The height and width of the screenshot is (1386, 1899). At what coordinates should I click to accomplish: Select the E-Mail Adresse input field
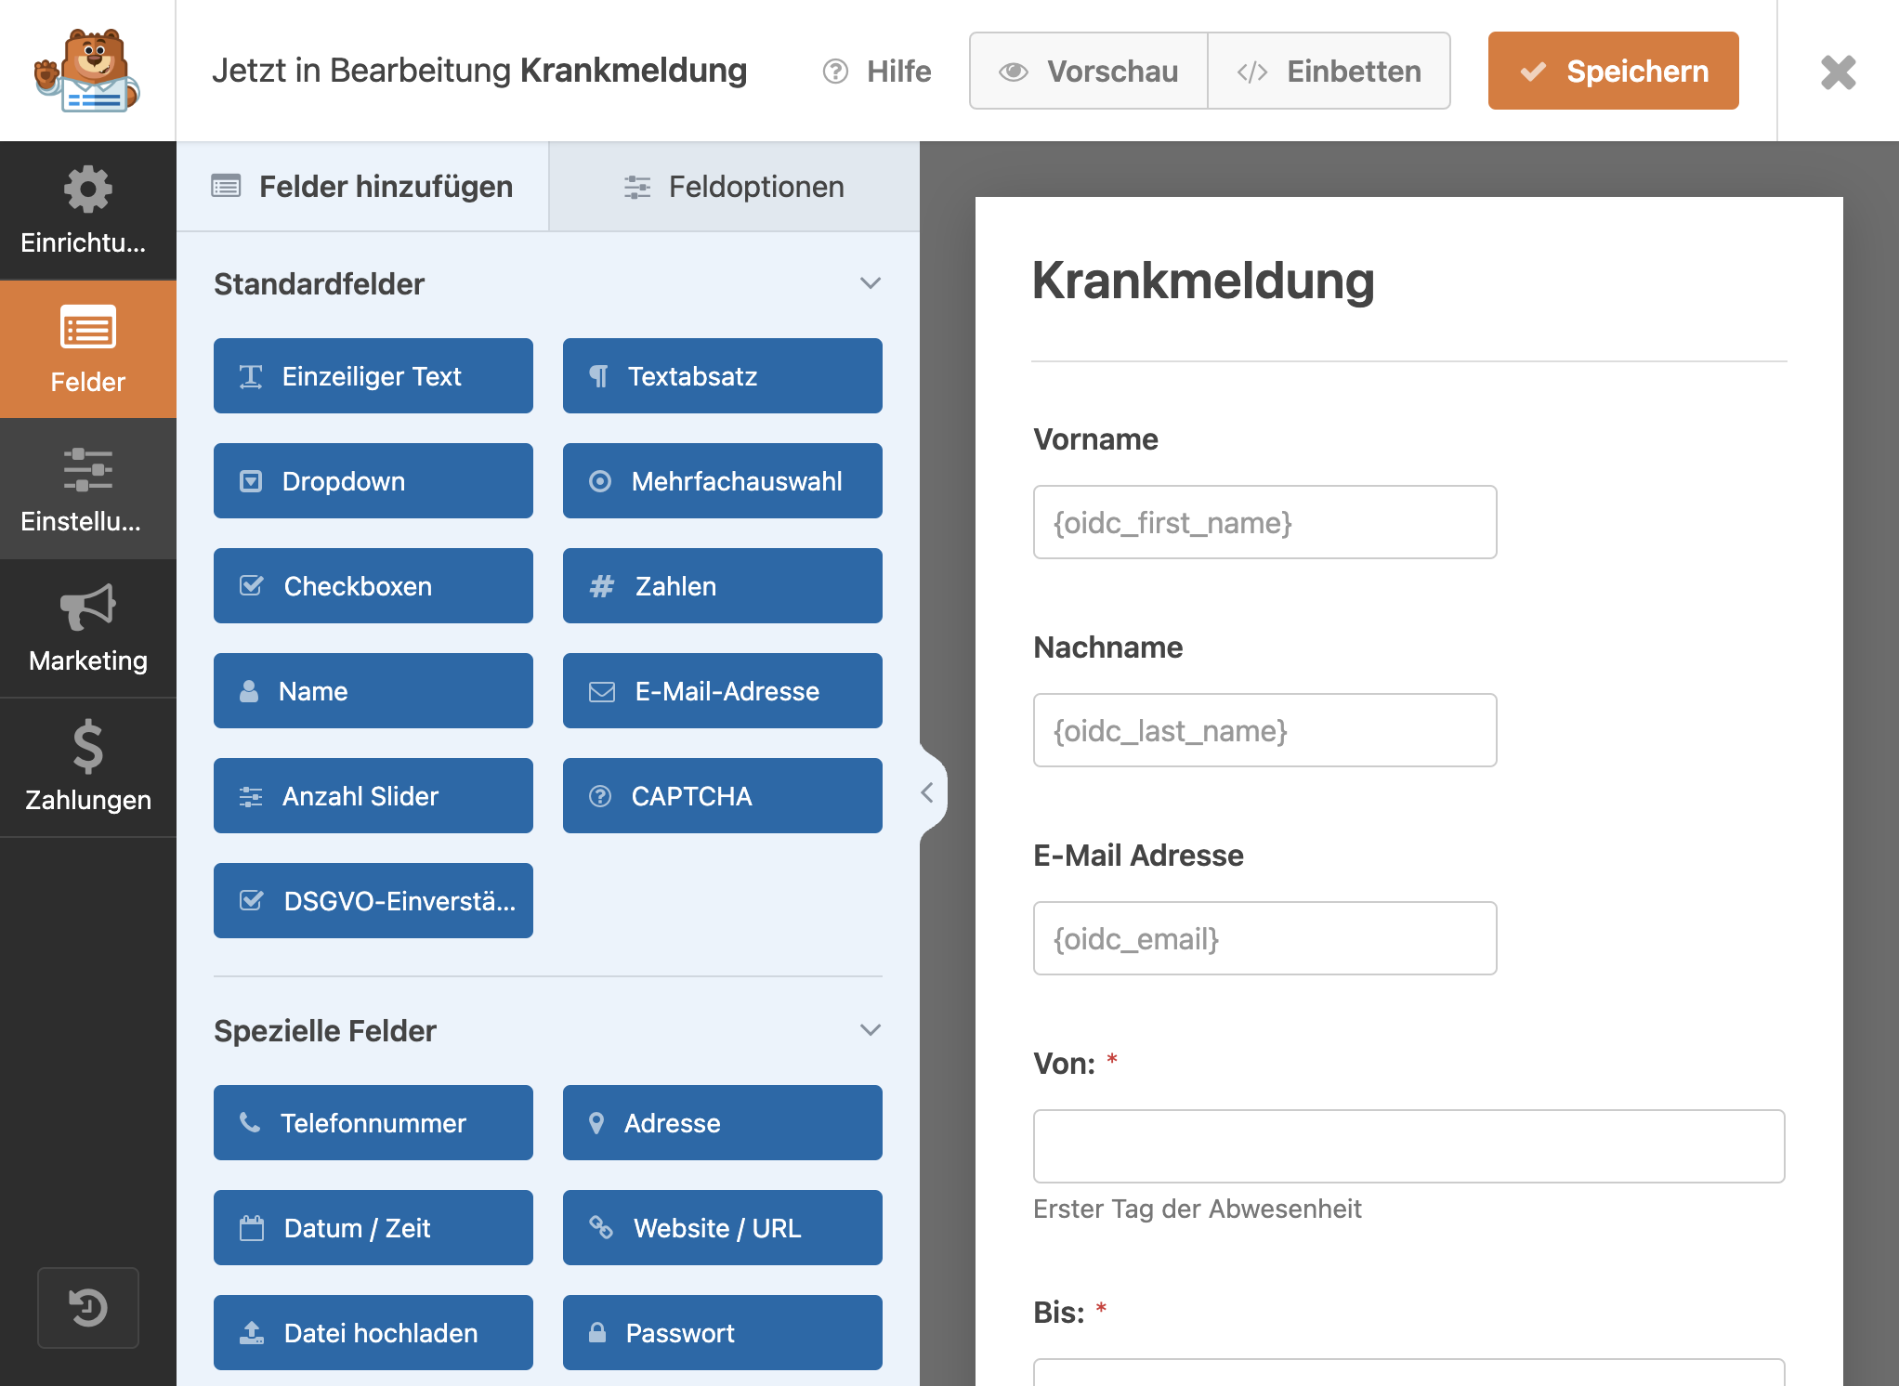coord(1264,938)
